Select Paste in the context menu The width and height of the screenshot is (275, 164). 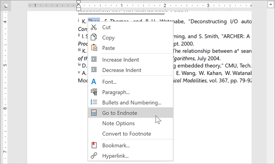click(x=130, y=48)
